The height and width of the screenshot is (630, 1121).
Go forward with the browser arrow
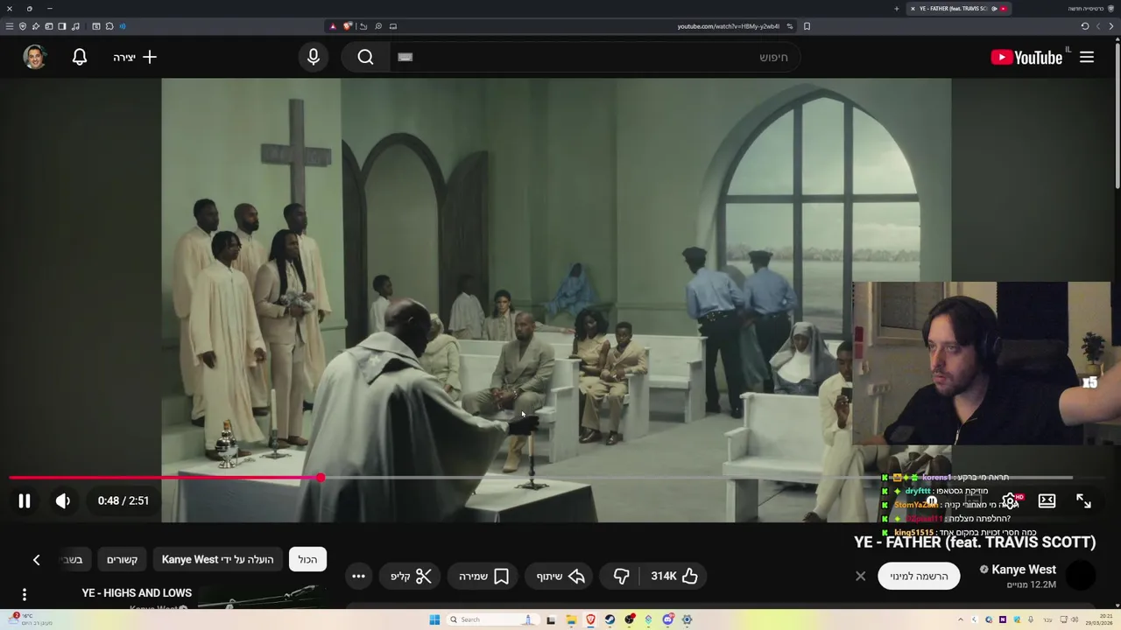click(x=1110, y=26)
